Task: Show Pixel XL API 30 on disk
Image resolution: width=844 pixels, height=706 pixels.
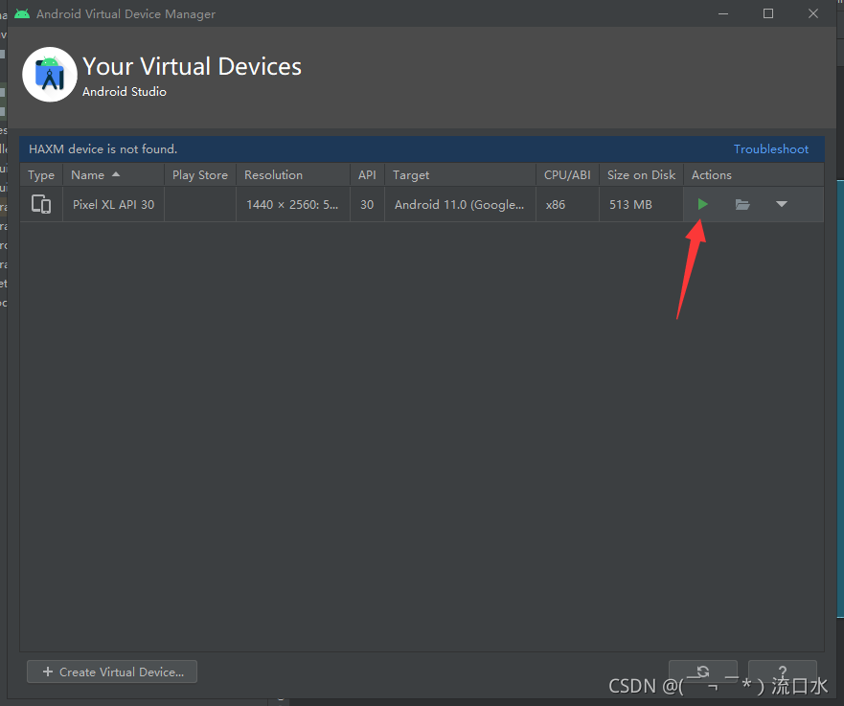Action: click(x=742, y=204)
